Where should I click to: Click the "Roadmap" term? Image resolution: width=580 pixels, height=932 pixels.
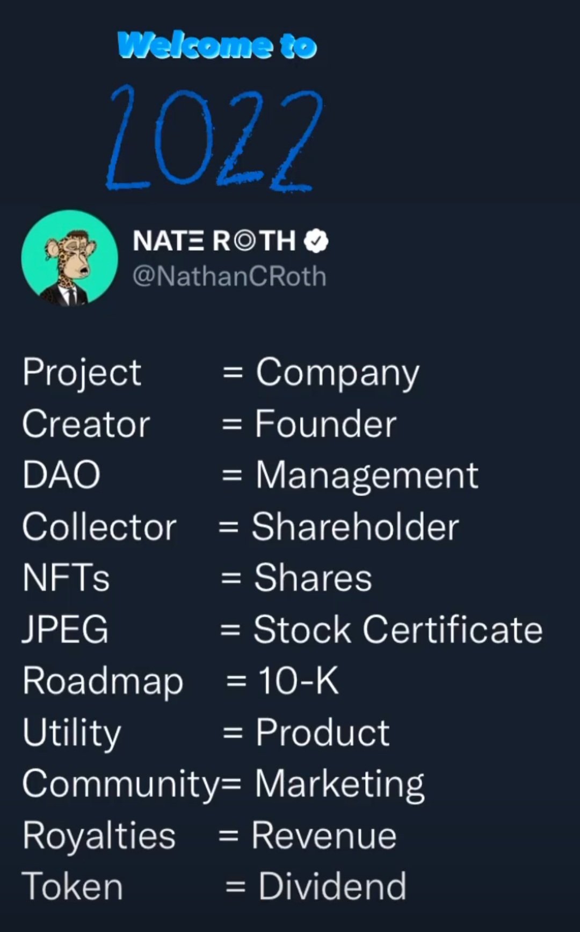pyautogui.click(x=103, y=681)
